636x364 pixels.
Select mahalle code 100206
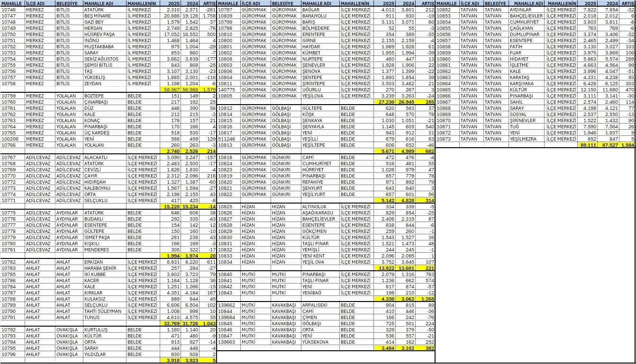pos(12,139)
